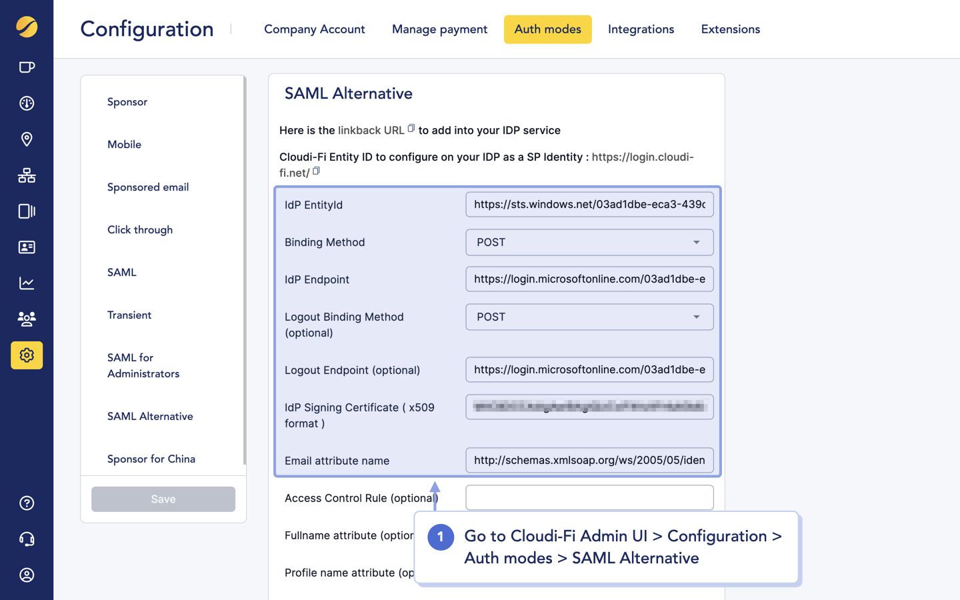Select the location pin icon in the sidebar
960x600 pixels.
27,139
